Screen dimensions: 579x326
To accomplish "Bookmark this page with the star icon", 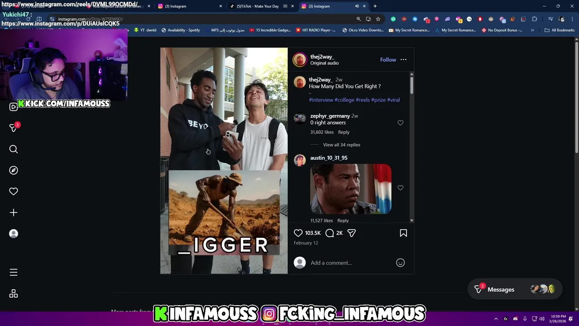I will [378, 19].
